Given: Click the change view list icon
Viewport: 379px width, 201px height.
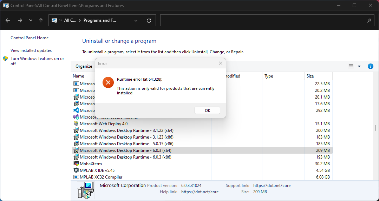Looking at the screenshot, I should pos(351,66).
